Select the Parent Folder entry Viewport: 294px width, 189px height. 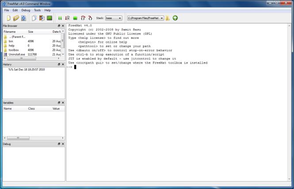(x=32, y=37)
